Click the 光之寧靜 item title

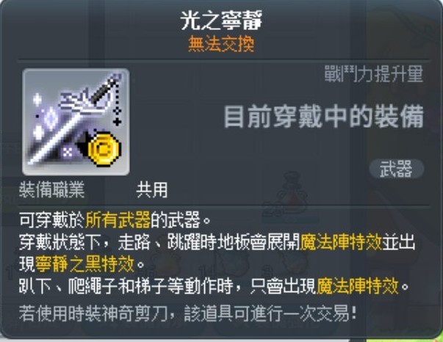221,20
